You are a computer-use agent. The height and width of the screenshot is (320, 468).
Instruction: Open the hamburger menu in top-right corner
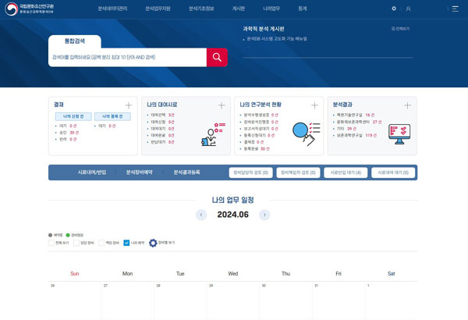tap(456, 9)
